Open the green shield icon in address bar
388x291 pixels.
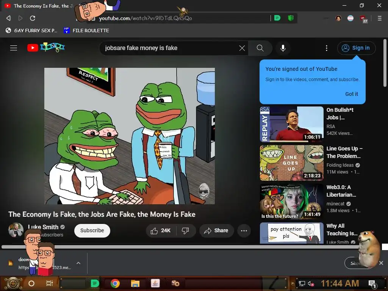point(291,18)
